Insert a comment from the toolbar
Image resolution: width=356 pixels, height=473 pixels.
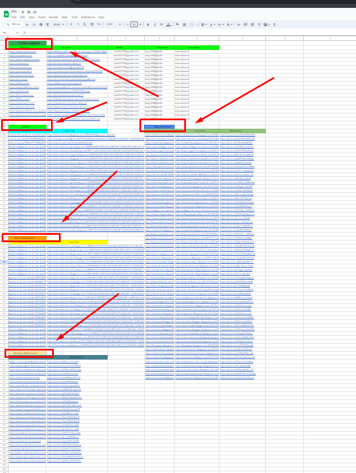pos(245,24)
